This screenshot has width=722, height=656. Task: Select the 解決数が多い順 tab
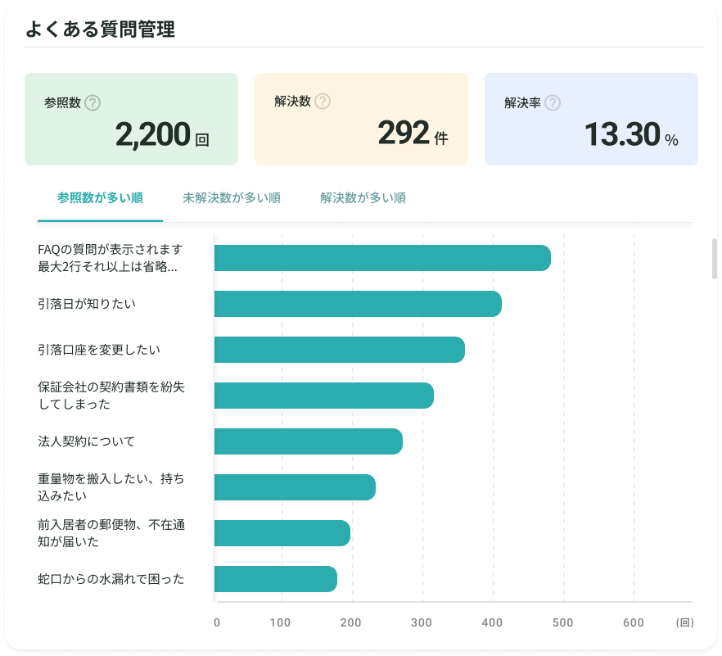pos(363,198)
